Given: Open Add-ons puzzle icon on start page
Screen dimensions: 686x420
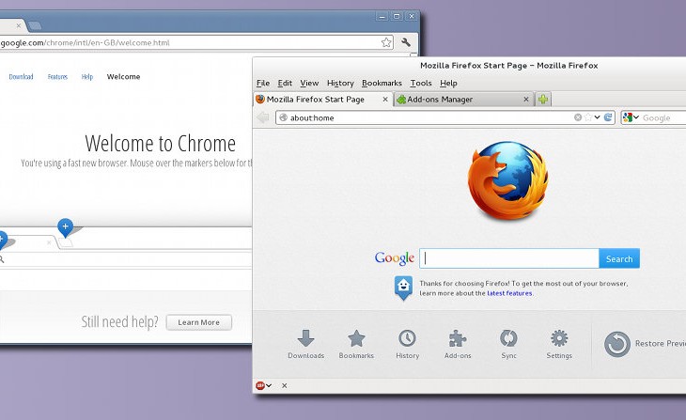Looking at the screenshot, I should [458, 344].
